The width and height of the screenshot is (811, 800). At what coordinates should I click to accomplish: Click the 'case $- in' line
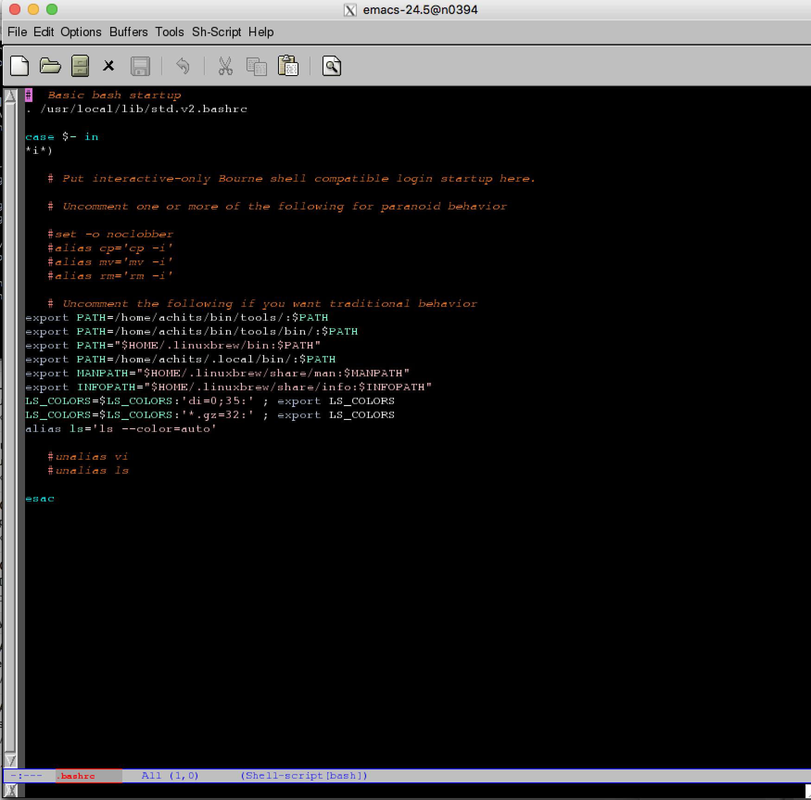coord(62,137)
